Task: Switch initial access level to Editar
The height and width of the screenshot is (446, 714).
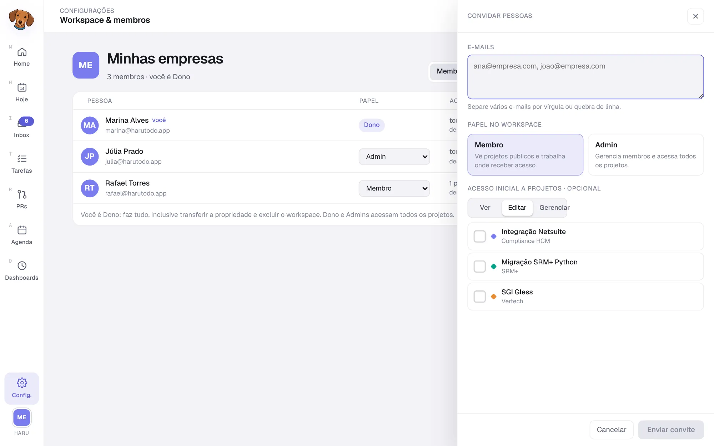Action: tap(517, 208)
